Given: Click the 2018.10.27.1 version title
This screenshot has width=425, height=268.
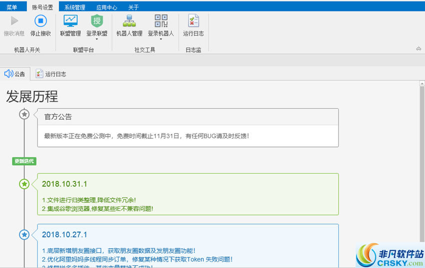Looking at the screenshot, I should point(64,234).
